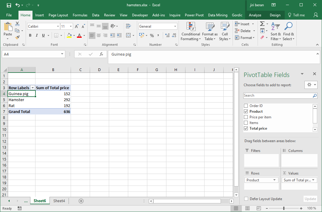The width and height of the screenshot is (322, 212).
Task: Check the Order ID field checkbox
Action: (x=246, y=106)
